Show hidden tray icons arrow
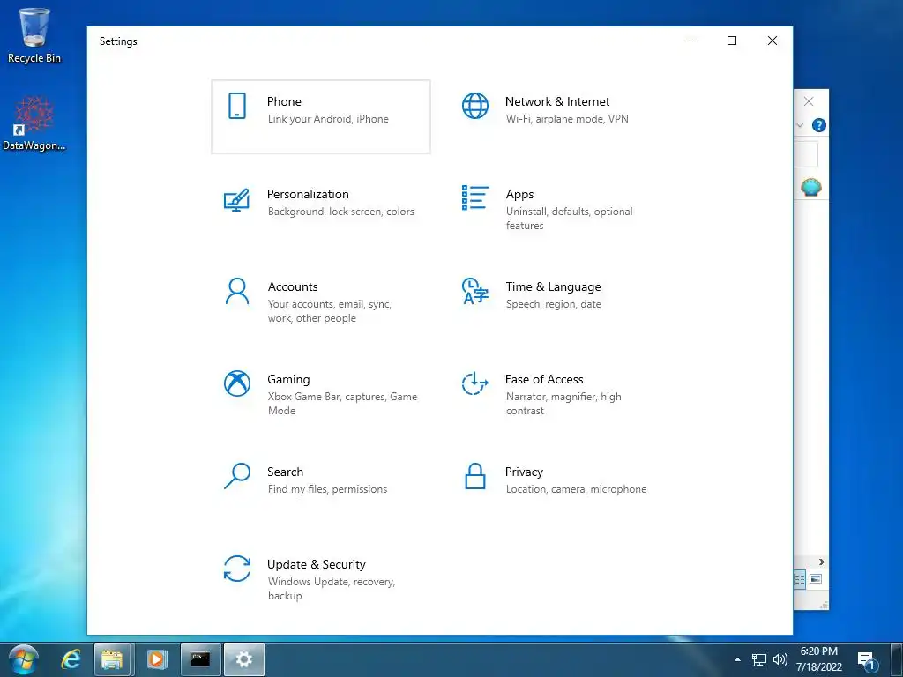 pyautogui.click(x=738, y=659)
